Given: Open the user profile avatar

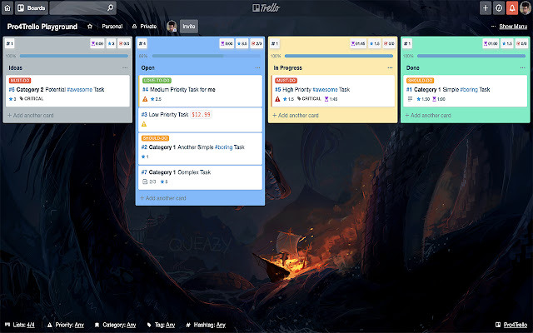Looking at the screenshot, I should 526,7.
